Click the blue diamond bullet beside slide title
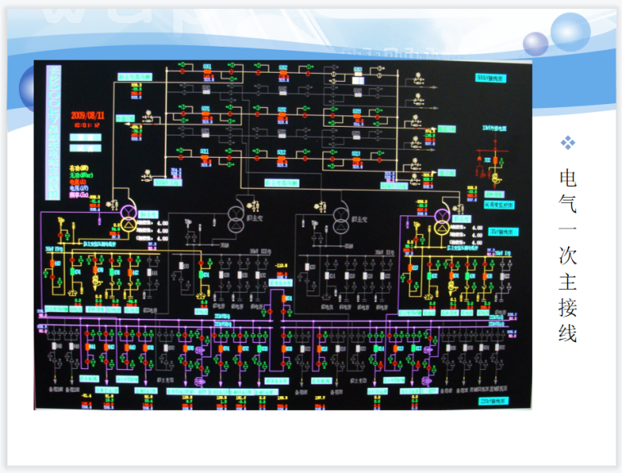622x473 pixels. pos(567,142)
